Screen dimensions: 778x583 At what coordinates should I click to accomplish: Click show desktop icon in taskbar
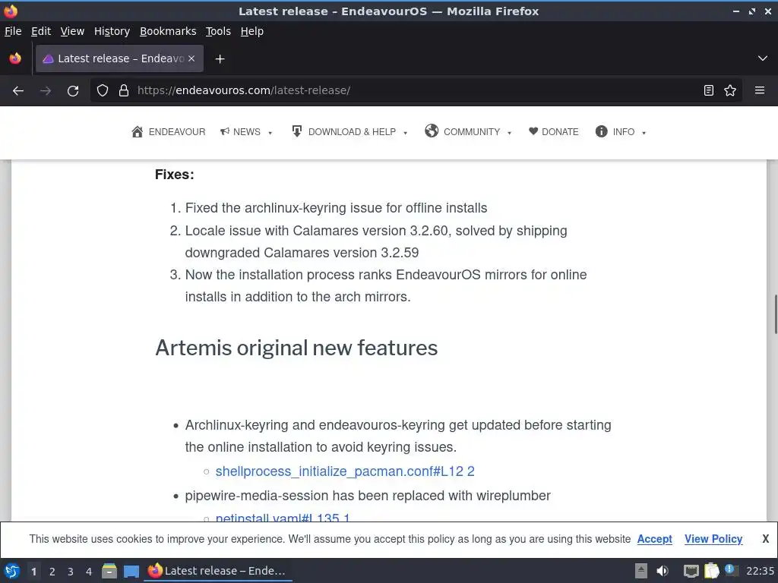click(131, 572)
